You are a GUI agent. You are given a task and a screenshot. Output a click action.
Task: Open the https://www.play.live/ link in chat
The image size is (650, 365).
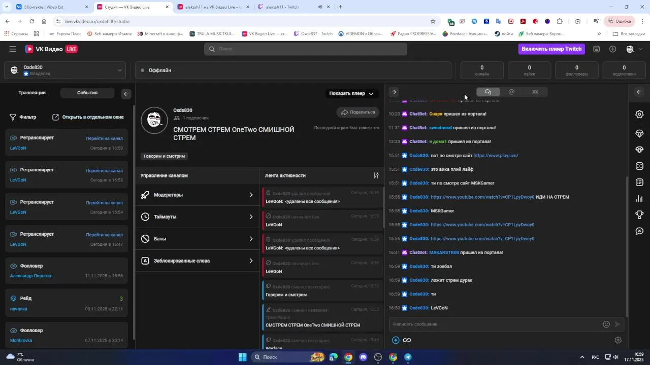tap(496, 156)
